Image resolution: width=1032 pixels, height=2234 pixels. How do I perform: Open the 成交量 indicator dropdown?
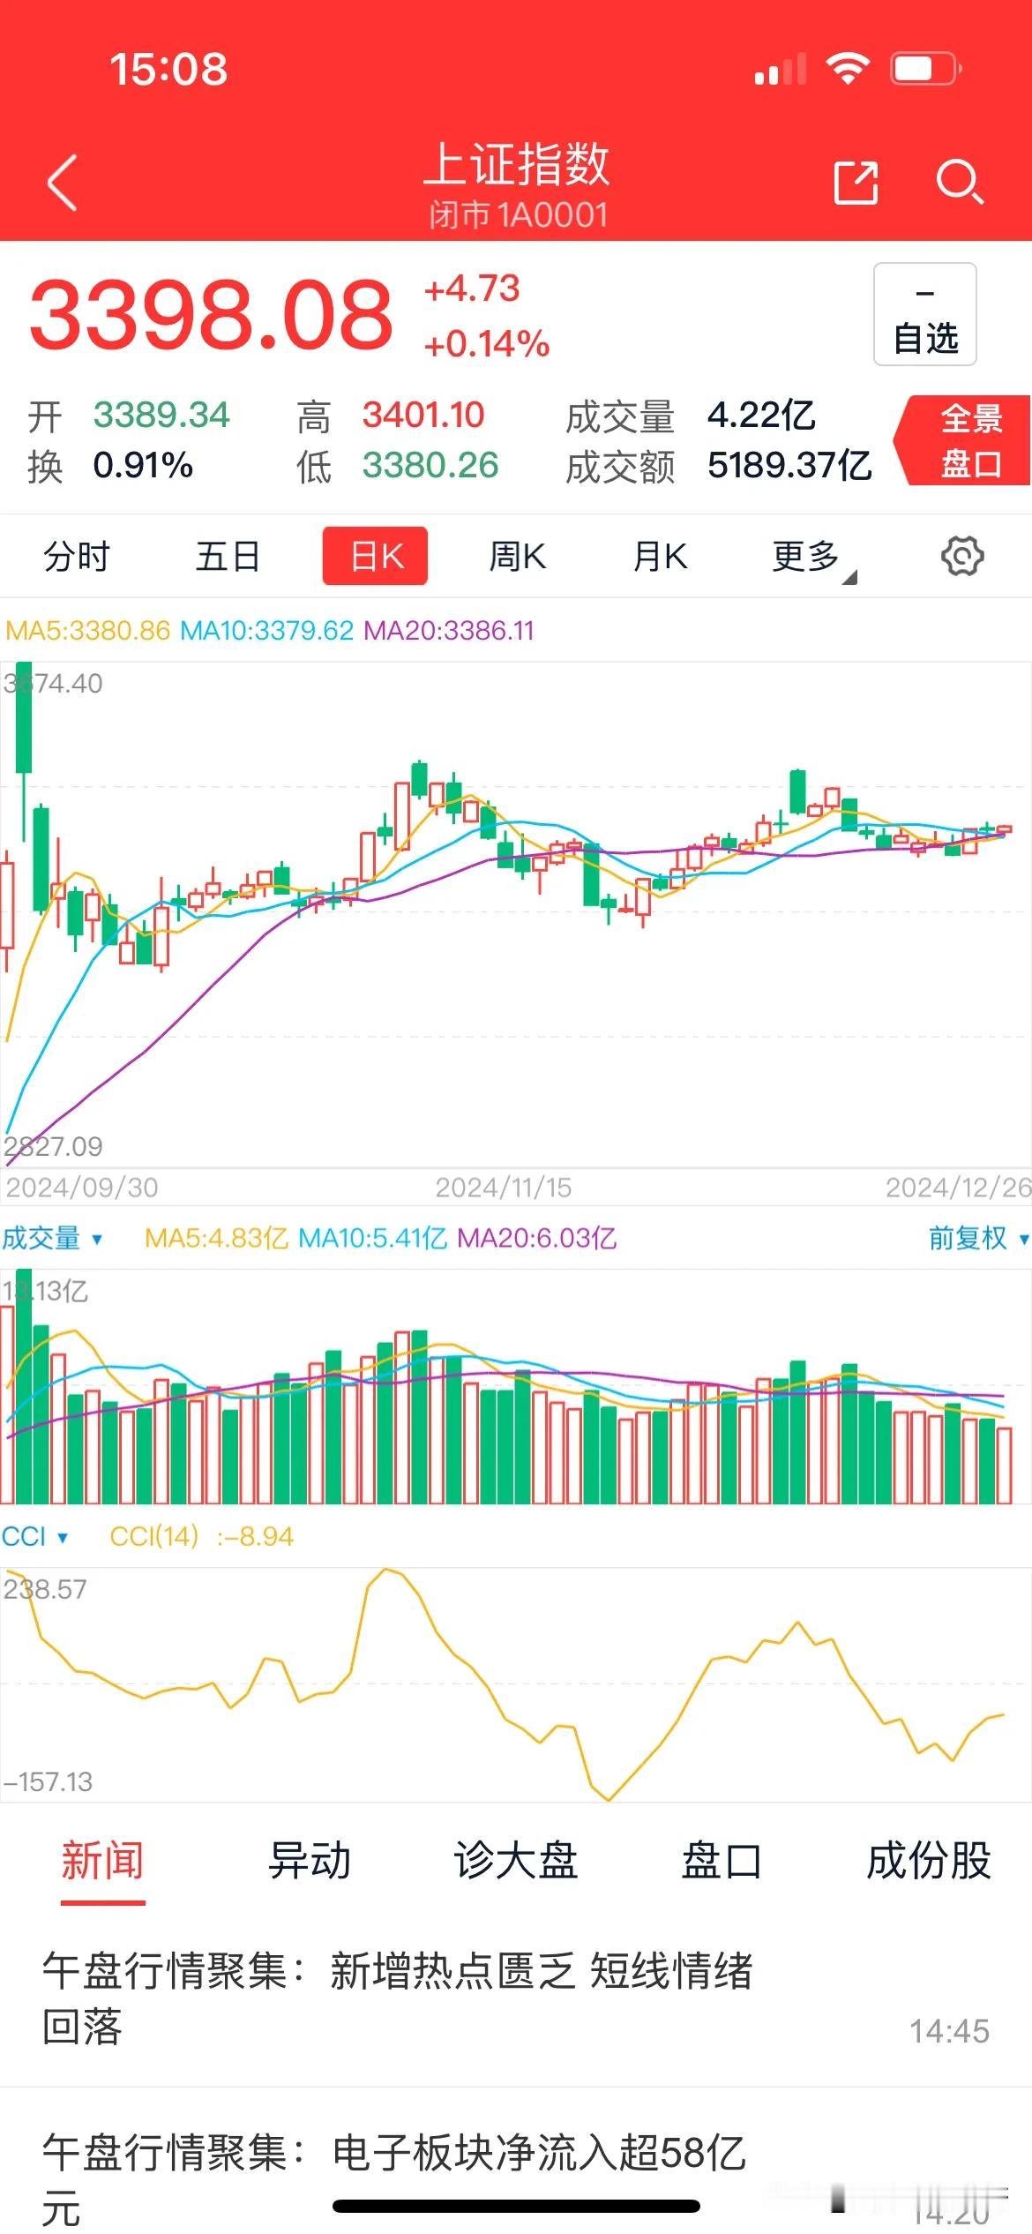click(51, 1238)
